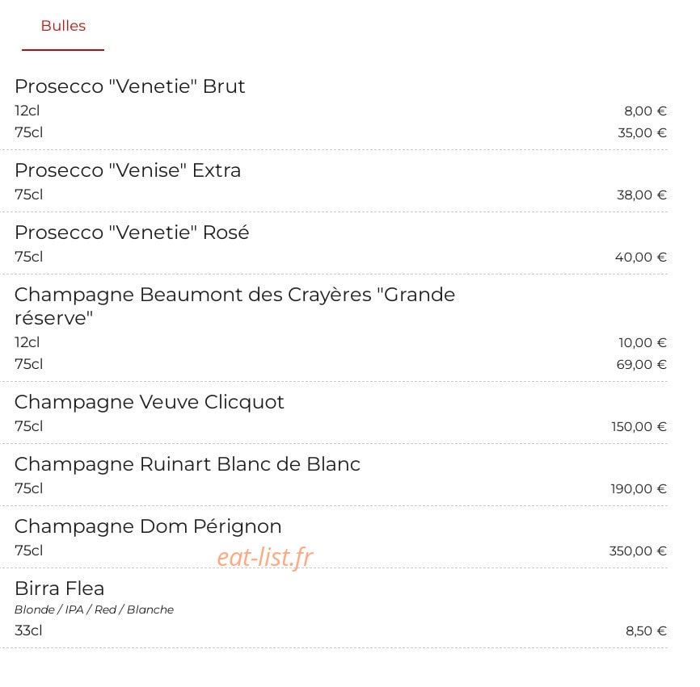700x687 pixels.
Task: Select the 40,00 € Rosé price
Action: pyautogui.click(x=641, y=258)
